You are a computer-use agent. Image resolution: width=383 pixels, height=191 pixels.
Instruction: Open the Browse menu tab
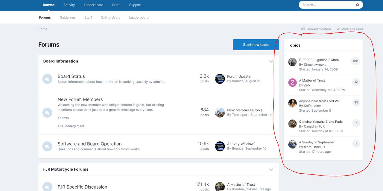(48, 5)
